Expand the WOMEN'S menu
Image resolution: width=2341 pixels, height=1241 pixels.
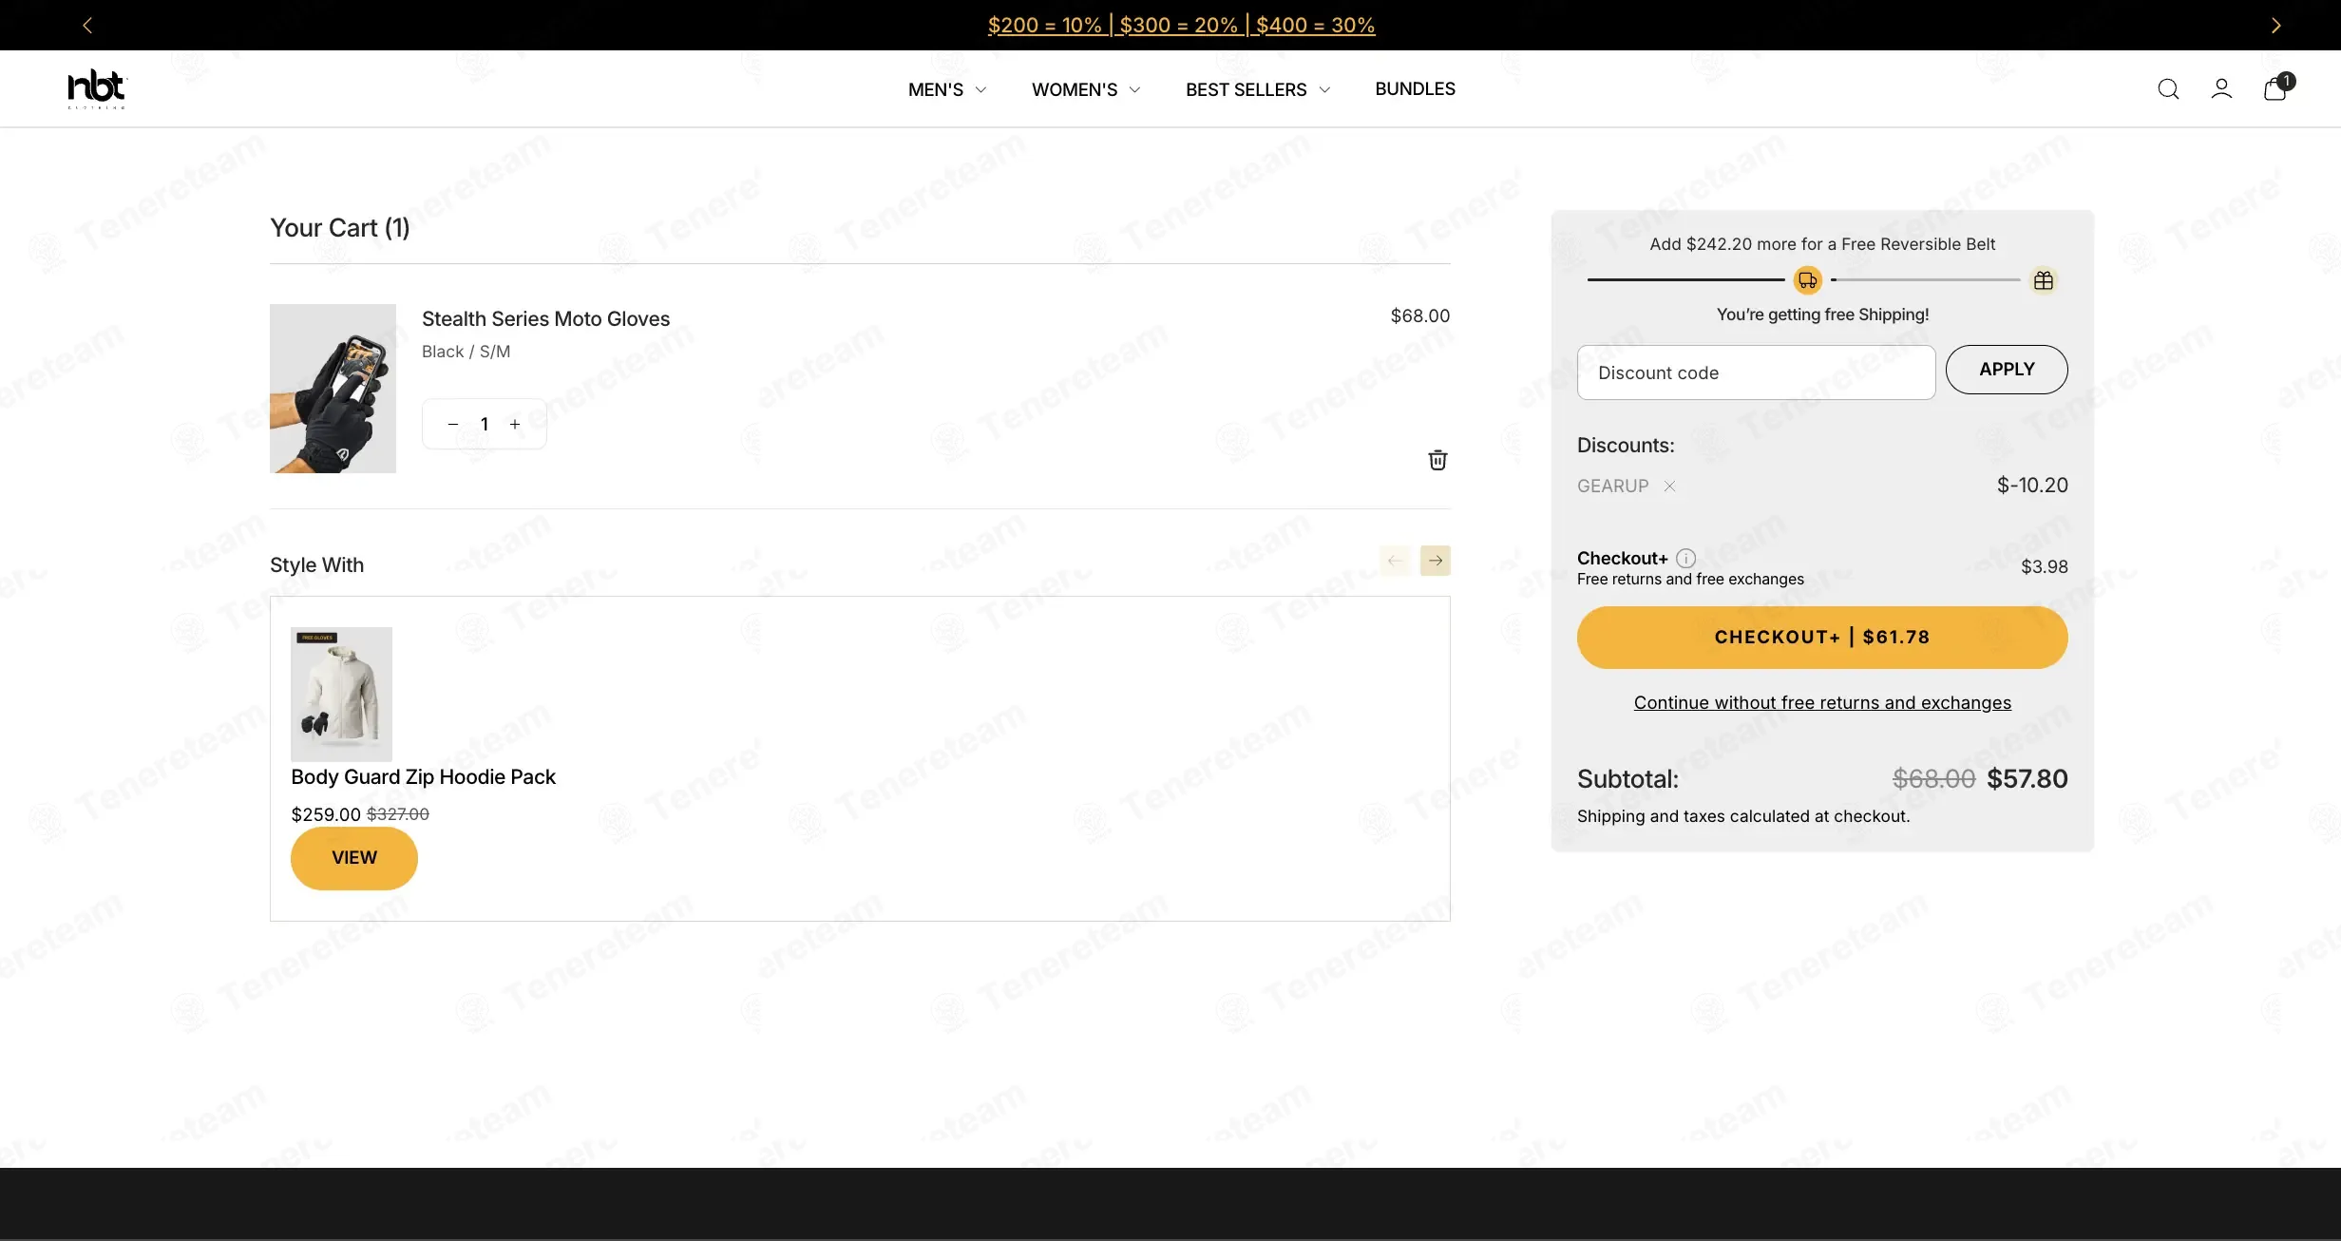[1086, 89]
